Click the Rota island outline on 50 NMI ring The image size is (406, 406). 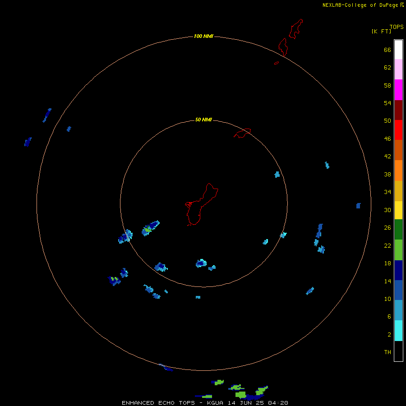click(x=242, y=133)
